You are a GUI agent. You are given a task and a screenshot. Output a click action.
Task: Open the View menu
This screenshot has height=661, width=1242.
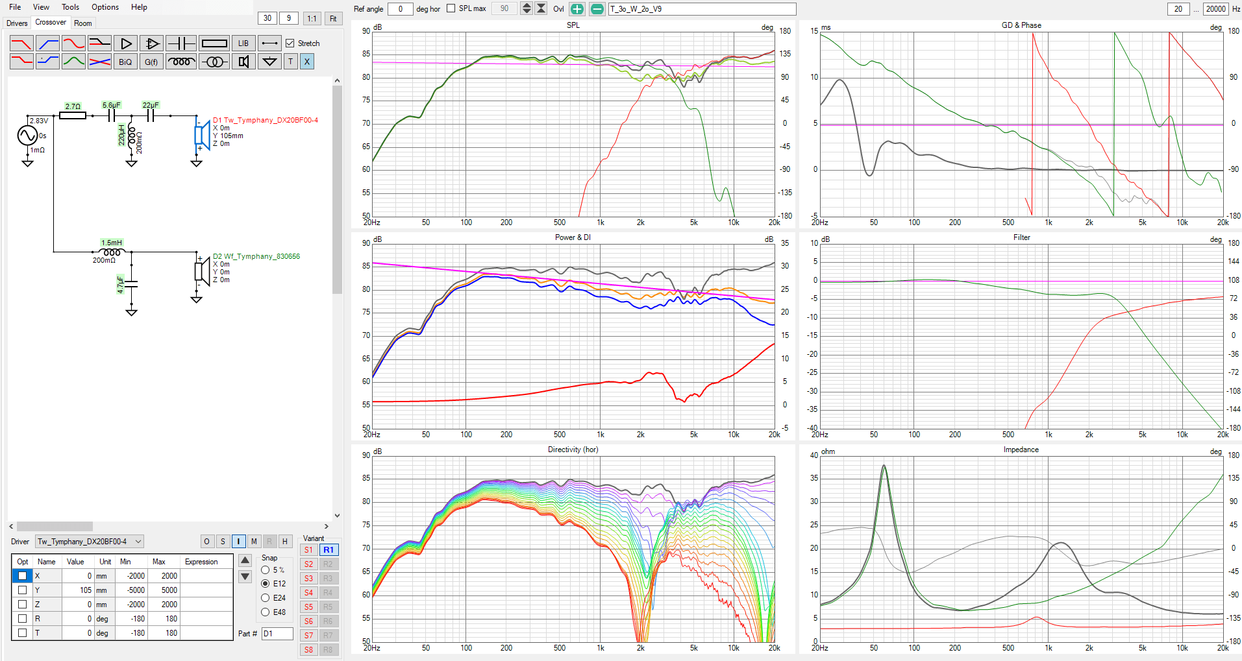41,7
